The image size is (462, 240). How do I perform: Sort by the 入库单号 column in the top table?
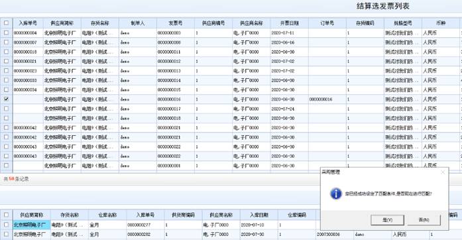pos(28,23)
